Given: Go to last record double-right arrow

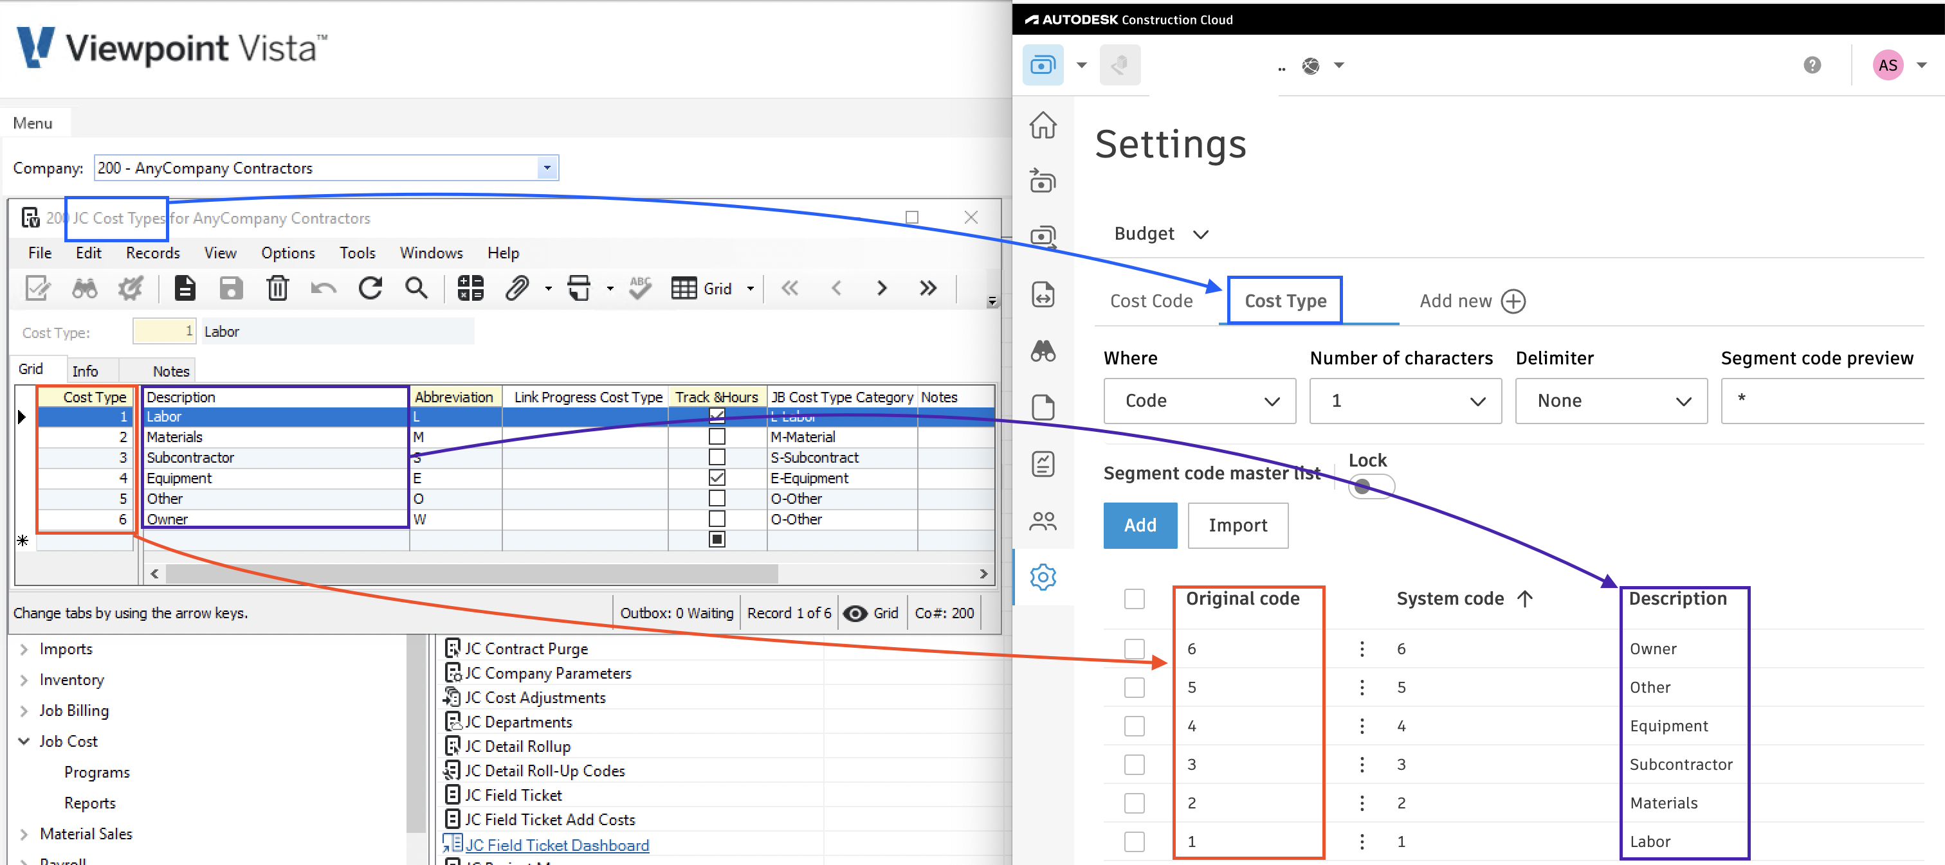Looking at the screenshot, I should [x=928, y=288].
